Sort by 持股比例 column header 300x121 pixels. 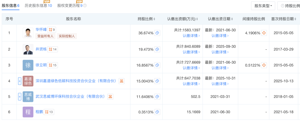[146, 19]
